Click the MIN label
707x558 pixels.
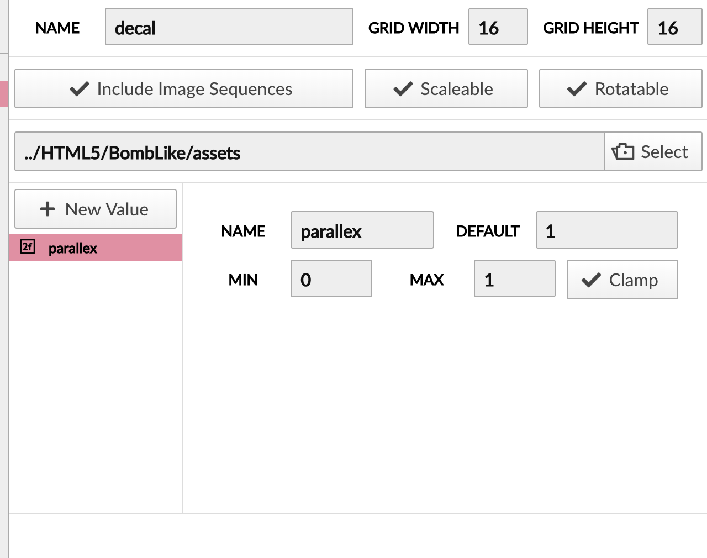(243, 280)
